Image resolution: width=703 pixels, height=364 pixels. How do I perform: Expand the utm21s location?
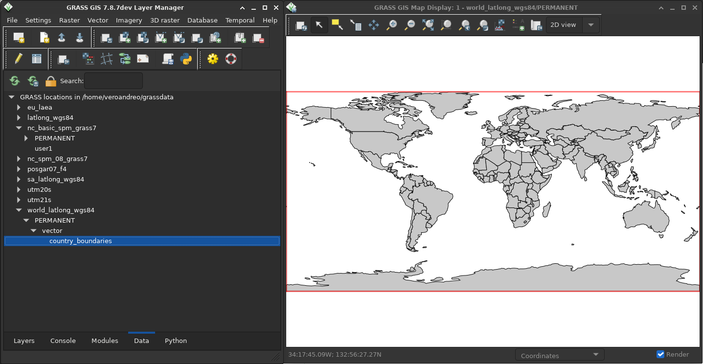[x=19, y=200]
